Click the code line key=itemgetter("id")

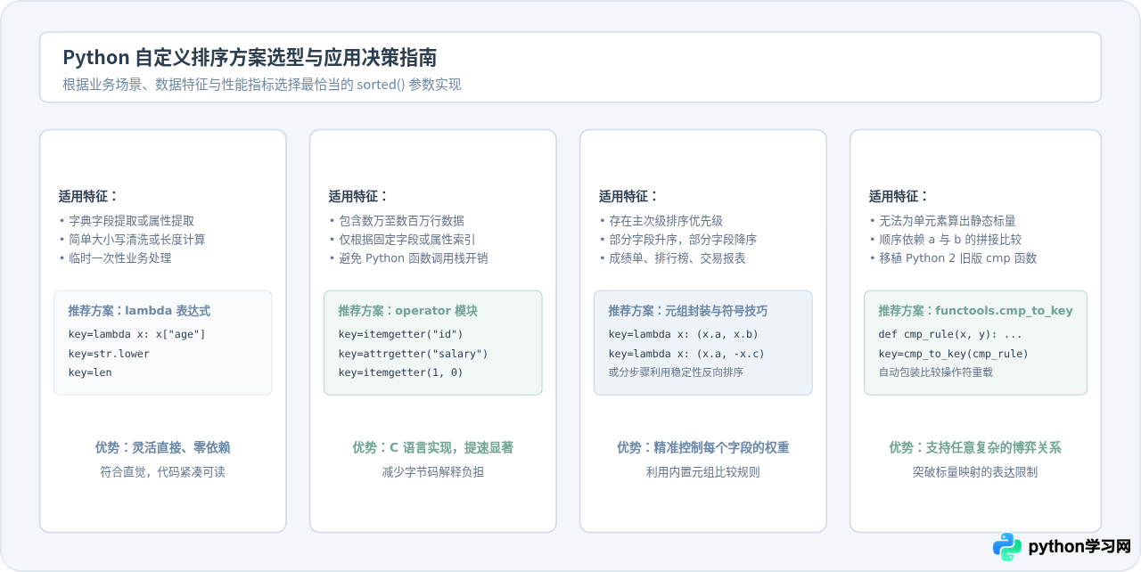400,334
